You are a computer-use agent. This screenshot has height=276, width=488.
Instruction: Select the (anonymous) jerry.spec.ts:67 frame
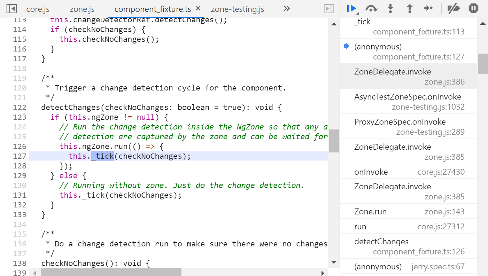coord(409,267)
